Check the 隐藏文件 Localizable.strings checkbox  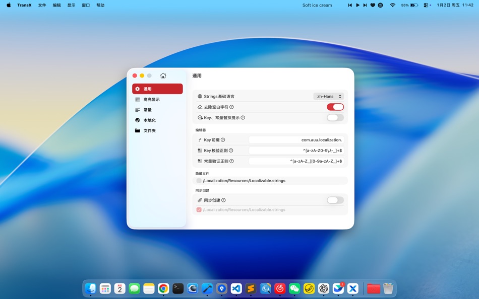click(x=198, y=180)
